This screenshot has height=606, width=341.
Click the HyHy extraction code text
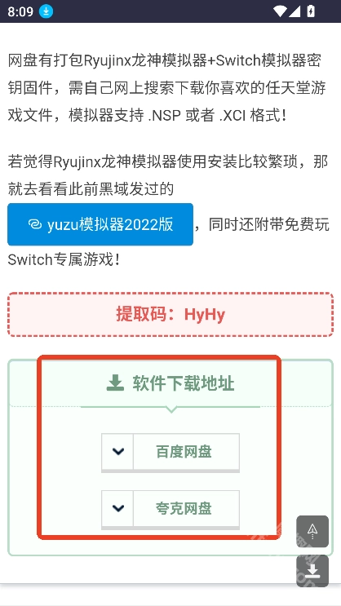(x=205, y=315)
